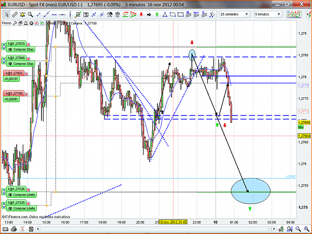Click the Precio panel label
312x234 pixels.
click(x=7, y=23)
